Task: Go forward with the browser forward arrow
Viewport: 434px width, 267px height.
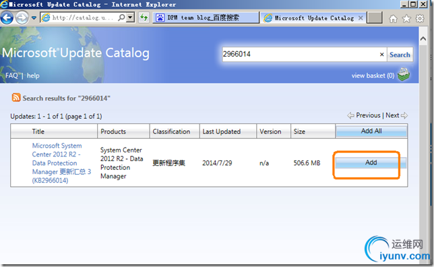Action: pos(22,18)
